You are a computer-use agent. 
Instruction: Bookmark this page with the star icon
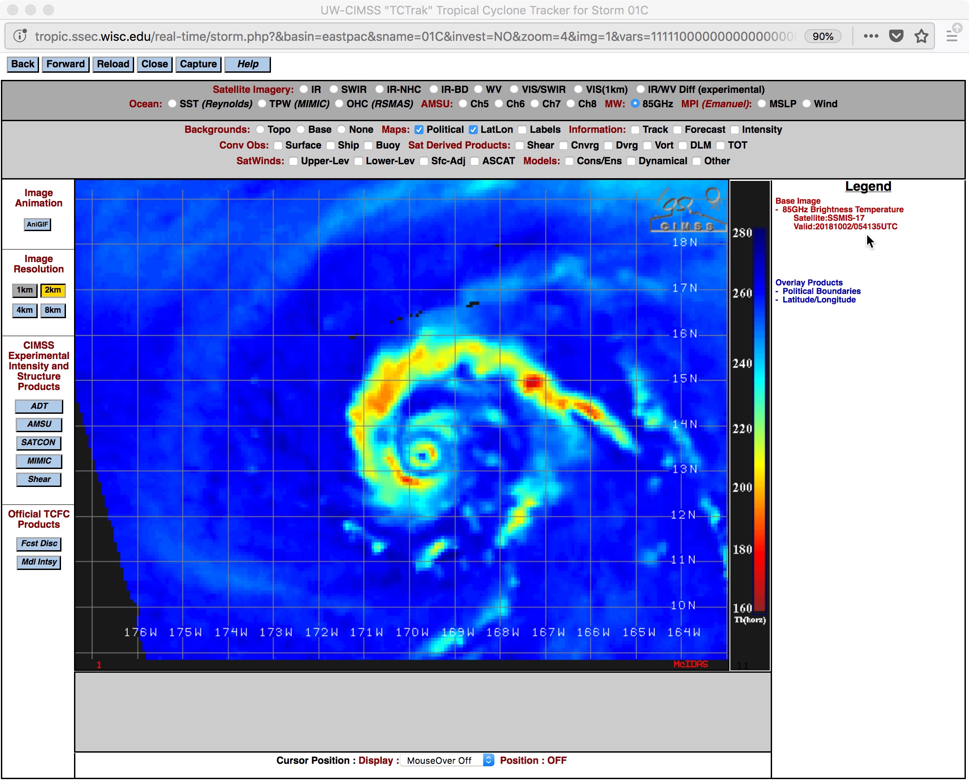pos(921,36)
